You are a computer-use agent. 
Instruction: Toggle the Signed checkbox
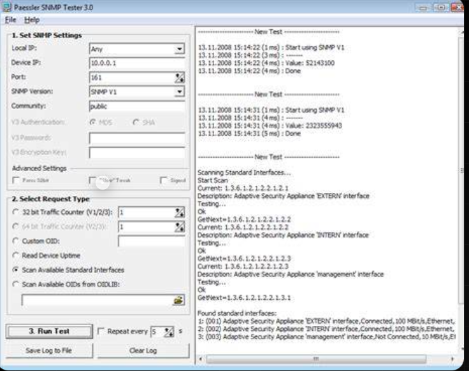[x=164, y=181]
